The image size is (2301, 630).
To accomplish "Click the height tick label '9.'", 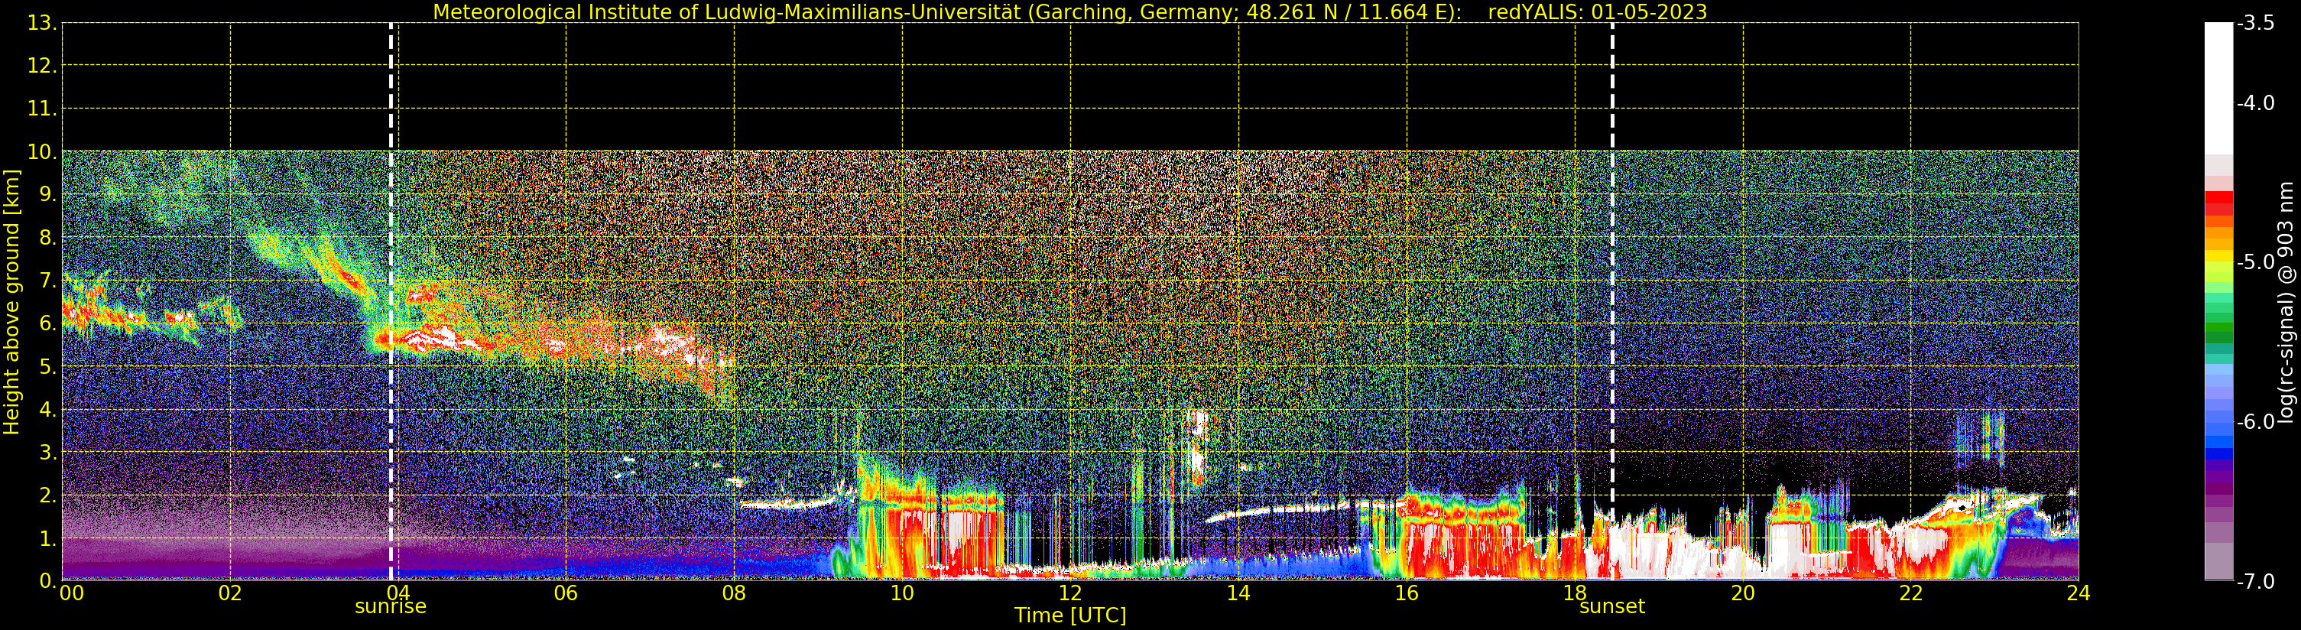I will 48,195.
